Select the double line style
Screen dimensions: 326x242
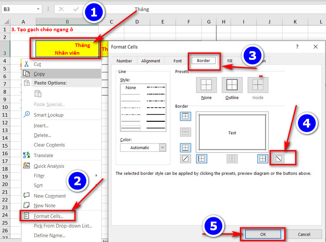156,128
